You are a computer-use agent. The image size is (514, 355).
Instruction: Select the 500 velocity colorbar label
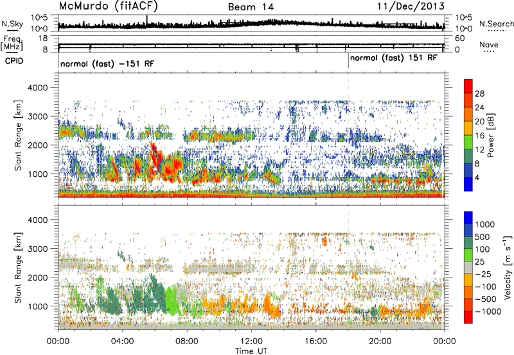[483, 237]
